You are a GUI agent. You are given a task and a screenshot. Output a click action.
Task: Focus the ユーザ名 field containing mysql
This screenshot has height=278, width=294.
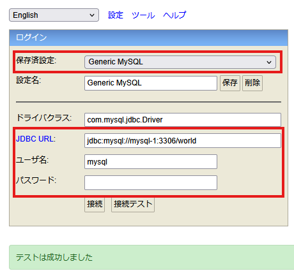pyautogui.click(x=151, y=161)
